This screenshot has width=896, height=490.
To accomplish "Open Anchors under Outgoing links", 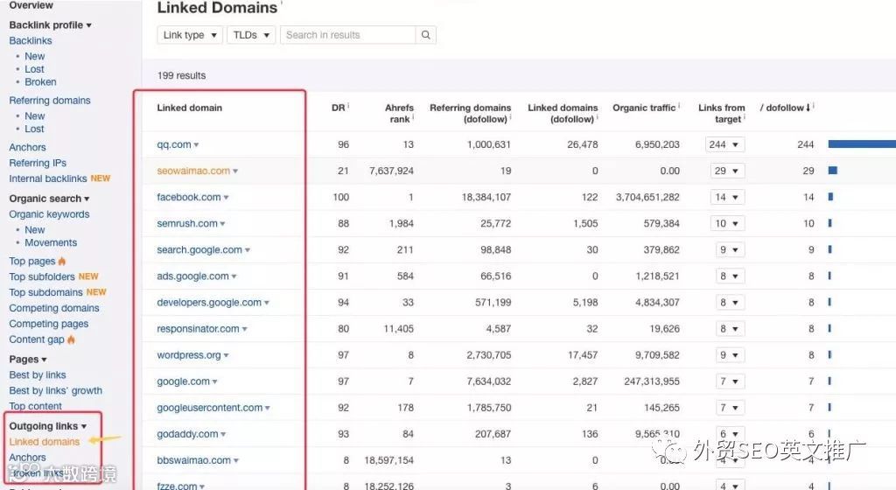I will point(27,458).
